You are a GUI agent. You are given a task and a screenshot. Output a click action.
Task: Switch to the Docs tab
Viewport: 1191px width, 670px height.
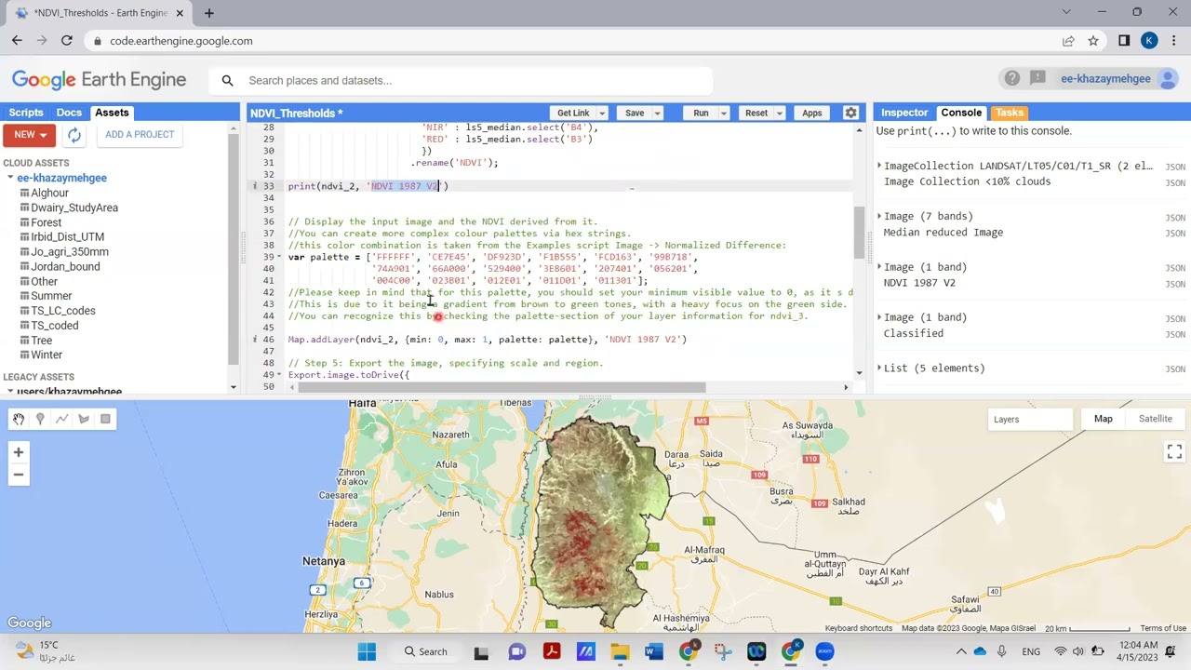point(69,113)
